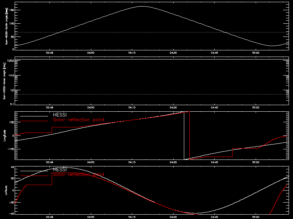
Task: Click the 10.0 tick on Noon angle axis
Action: click(x=11, y=75)
